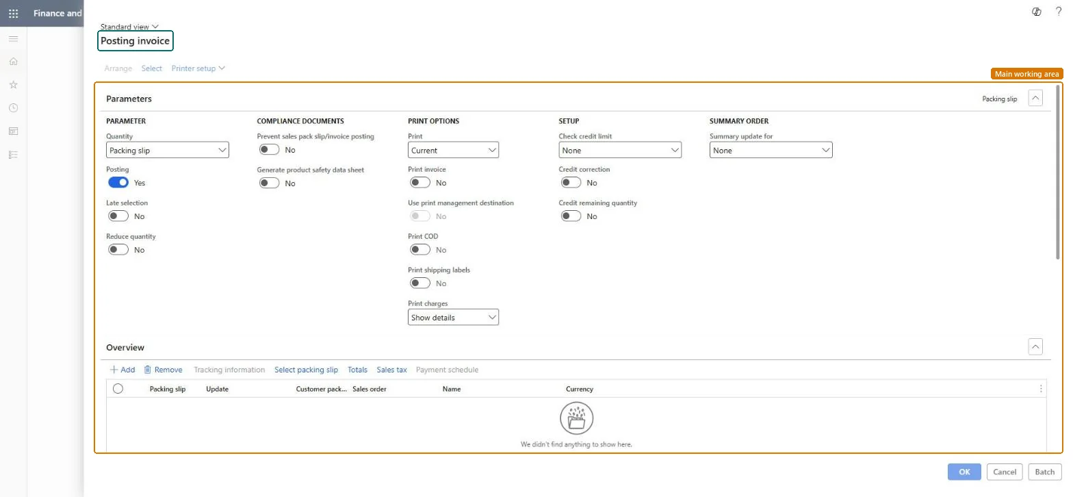
Task: Click the Cancel button
Action: 1005,472
